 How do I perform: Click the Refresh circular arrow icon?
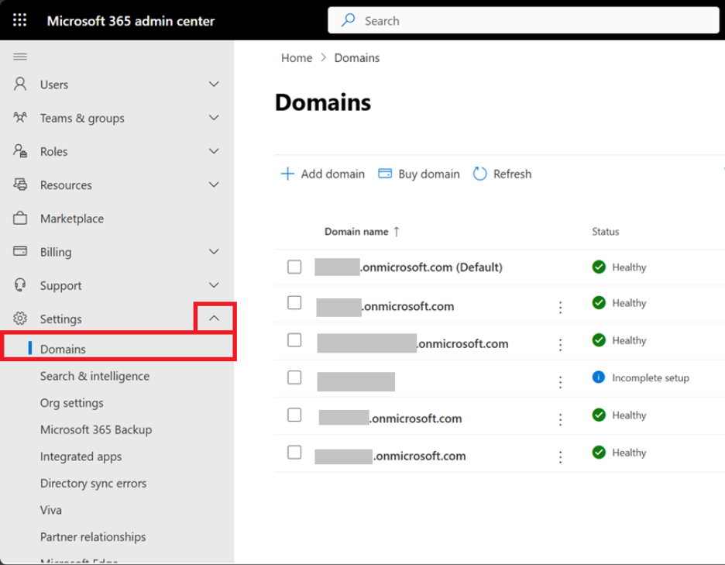(x=480, y=174)
